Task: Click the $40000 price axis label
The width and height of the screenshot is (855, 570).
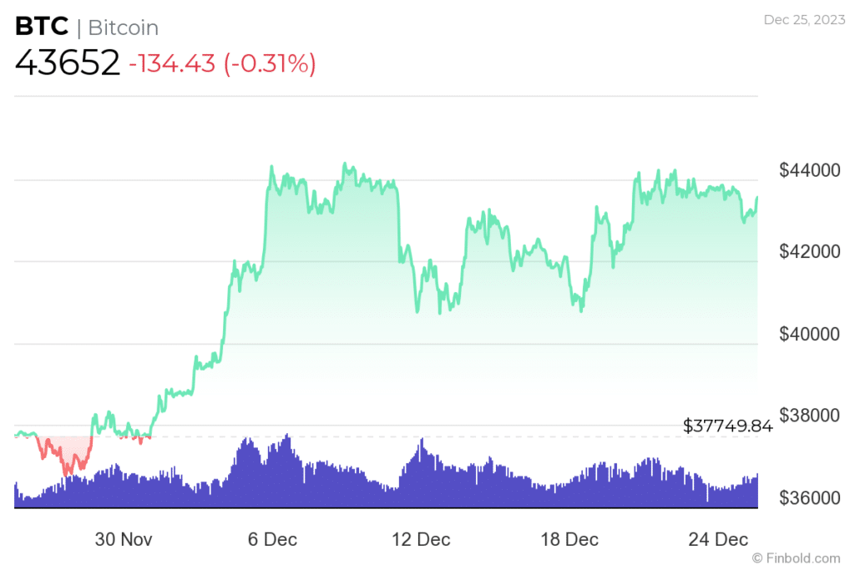Action: (x=809, y=334)
